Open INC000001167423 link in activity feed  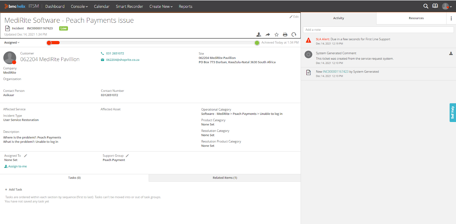(335, 72)
